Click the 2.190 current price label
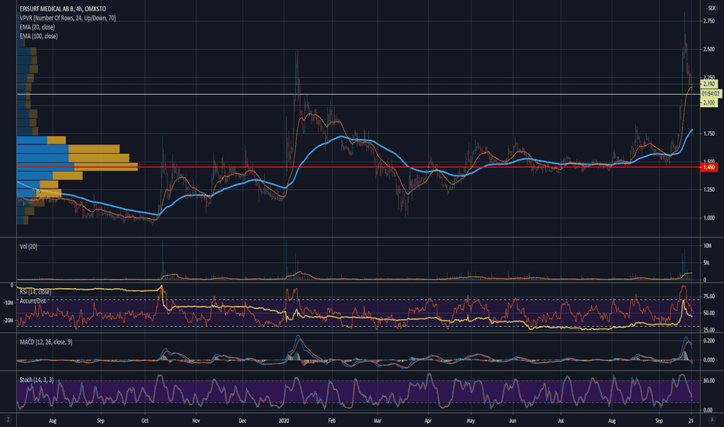 pyautogui.click(x=709, y=84)
